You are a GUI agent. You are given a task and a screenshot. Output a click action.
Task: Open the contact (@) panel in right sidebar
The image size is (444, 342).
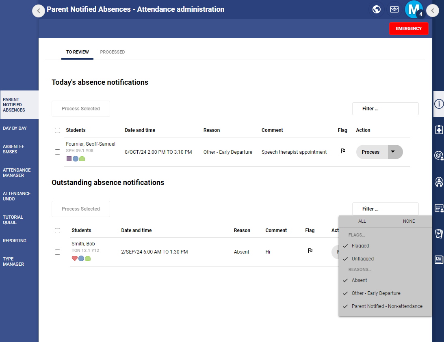(x=439, y=156)
